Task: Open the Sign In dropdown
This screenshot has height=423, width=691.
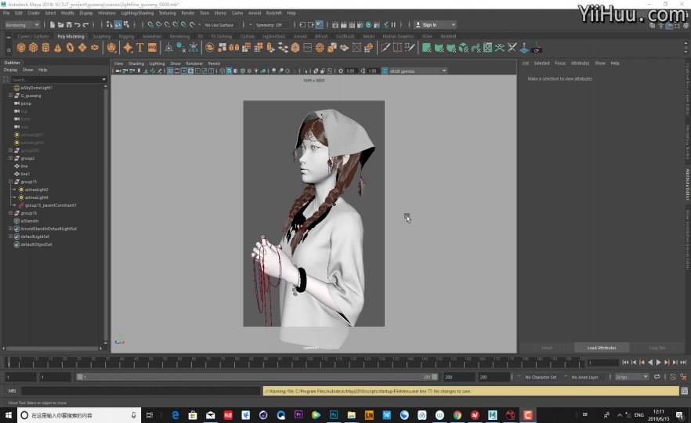Action: tap(435, 25)
